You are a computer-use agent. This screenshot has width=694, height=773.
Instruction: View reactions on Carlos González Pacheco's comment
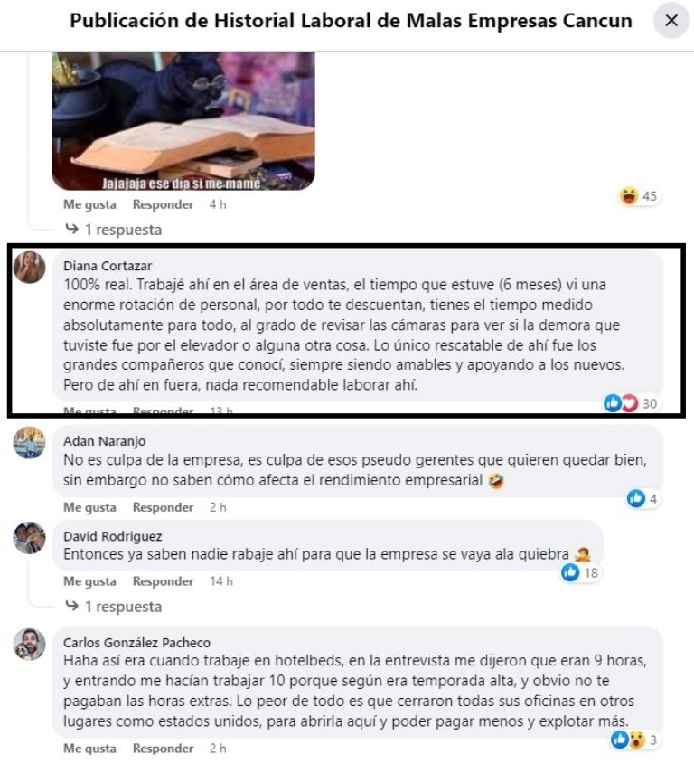point(635,740)
